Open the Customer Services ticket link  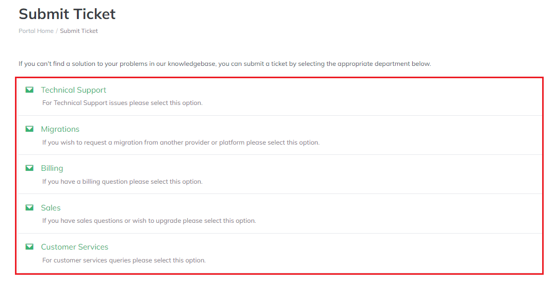click(74, 247)
